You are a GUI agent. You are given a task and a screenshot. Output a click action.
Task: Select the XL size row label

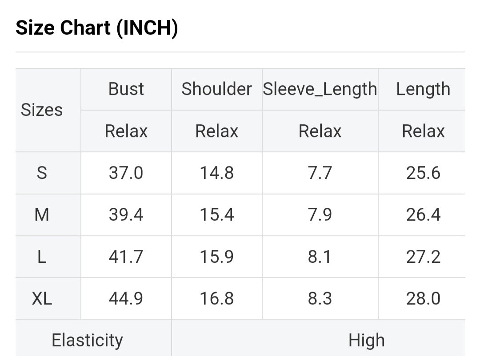pyautogui.click(x=42, y=299)
